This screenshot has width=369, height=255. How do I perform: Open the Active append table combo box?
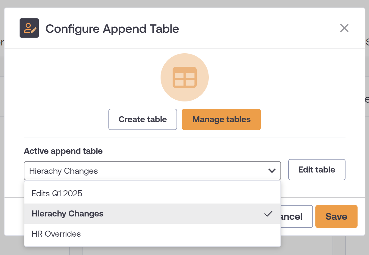coord(152,171)
